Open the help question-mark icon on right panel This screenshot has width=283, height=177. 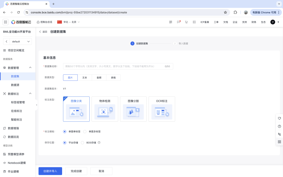pyautogui.click(x=279, y=126)
